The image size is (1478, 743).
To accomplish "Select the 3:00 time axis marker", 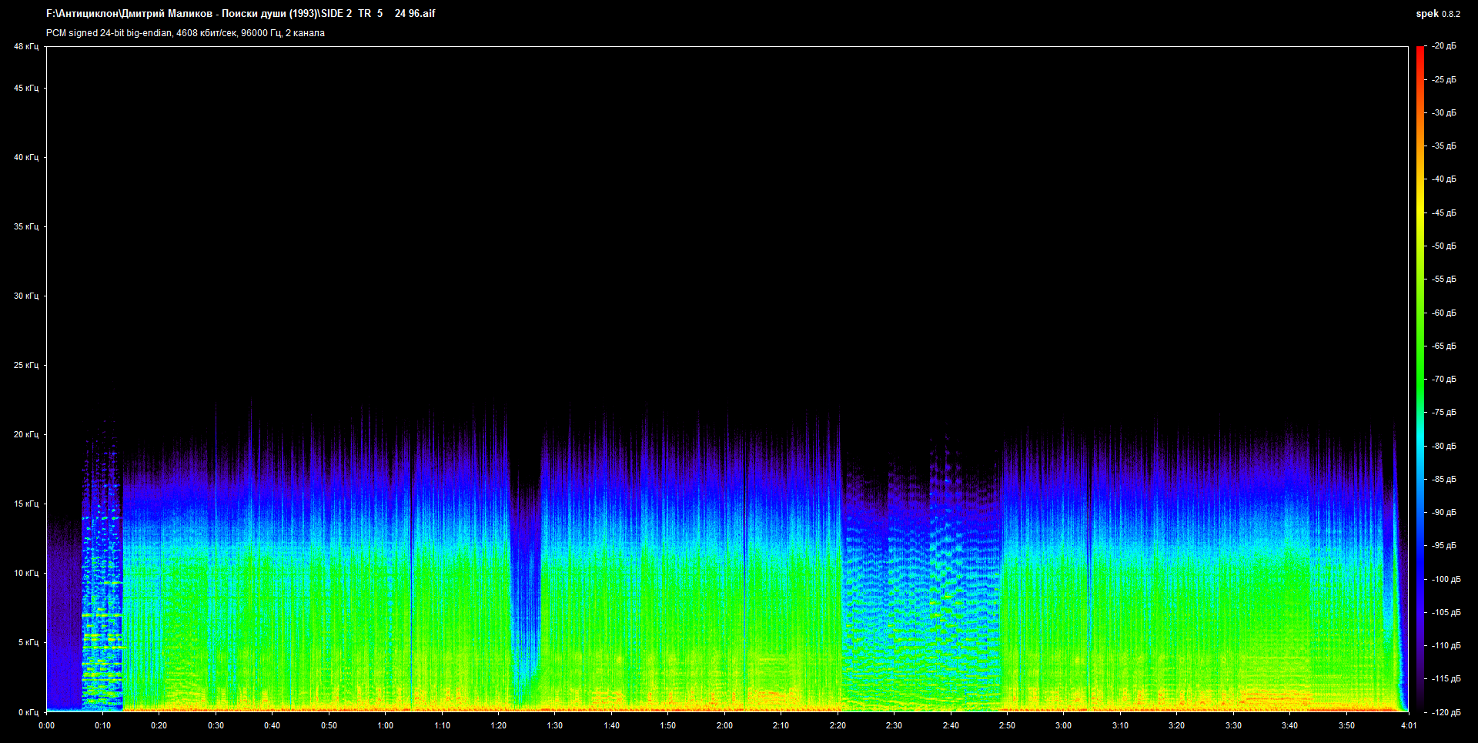I will (1063, 725).
